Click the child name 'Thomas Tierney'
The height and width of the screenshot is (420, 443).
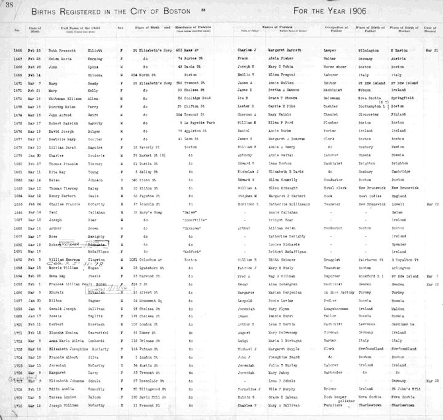pyautogui.click(x=63, y=188)
